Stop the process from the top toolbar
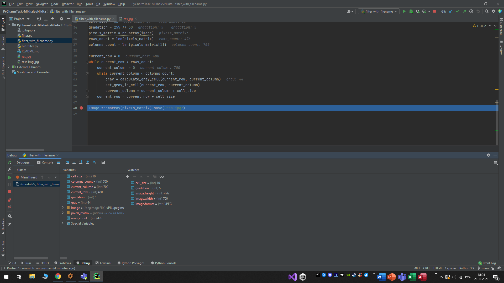This screenshot has height=283, width=504. click(434, 11)
